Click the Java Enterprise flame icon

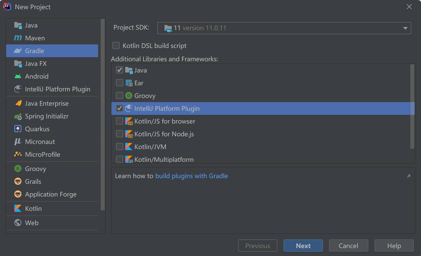pyautogui.click(x=18, y=103)
